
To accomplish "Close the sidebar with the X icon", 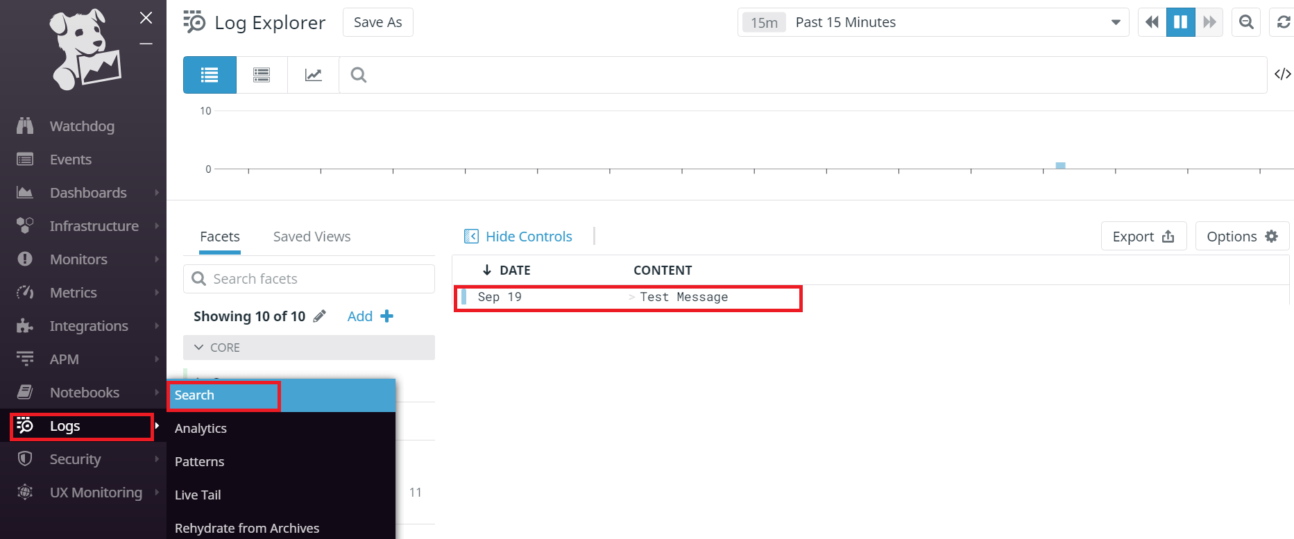I will click(146, 18).
